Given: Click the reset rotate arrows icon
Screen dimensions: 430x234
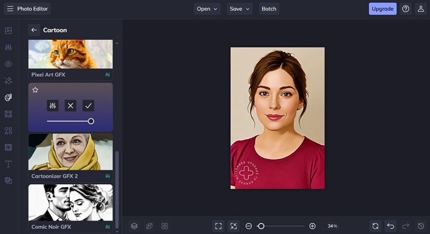Looking at the screenshot, I should pyautogui.click(x=376, y=226).
